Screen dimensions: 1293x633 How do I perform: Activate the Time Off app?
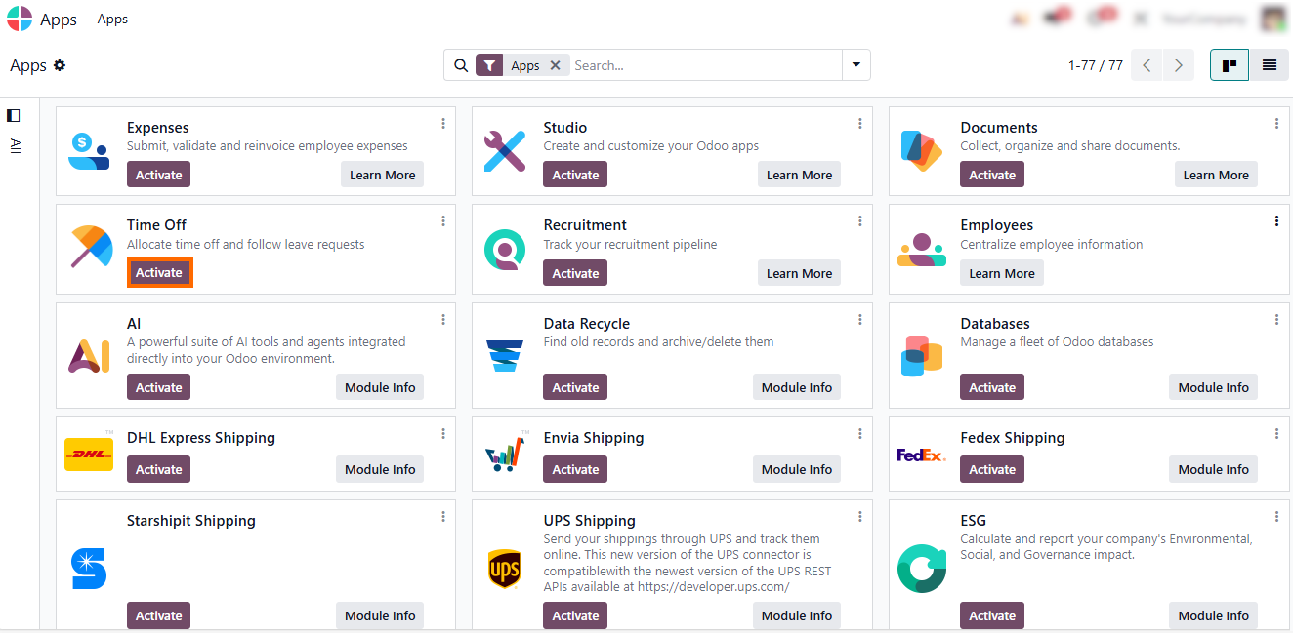159,273
